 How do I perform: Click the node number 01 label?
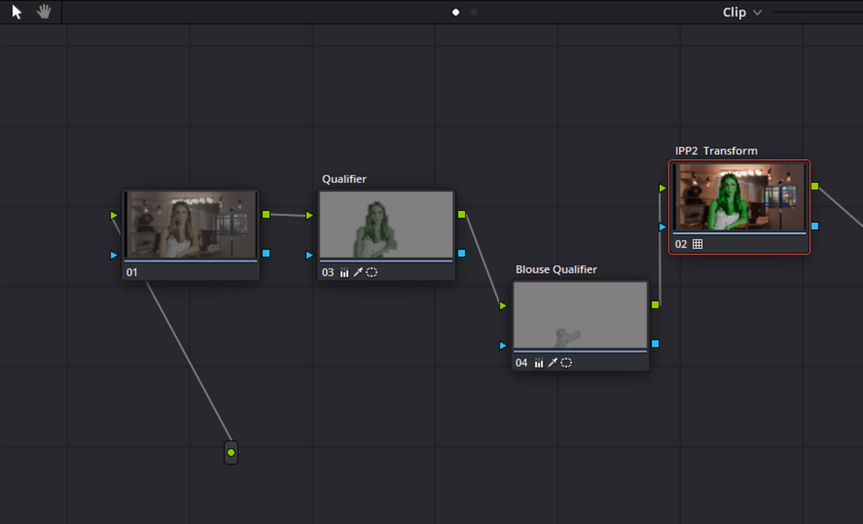coord(131,273)
